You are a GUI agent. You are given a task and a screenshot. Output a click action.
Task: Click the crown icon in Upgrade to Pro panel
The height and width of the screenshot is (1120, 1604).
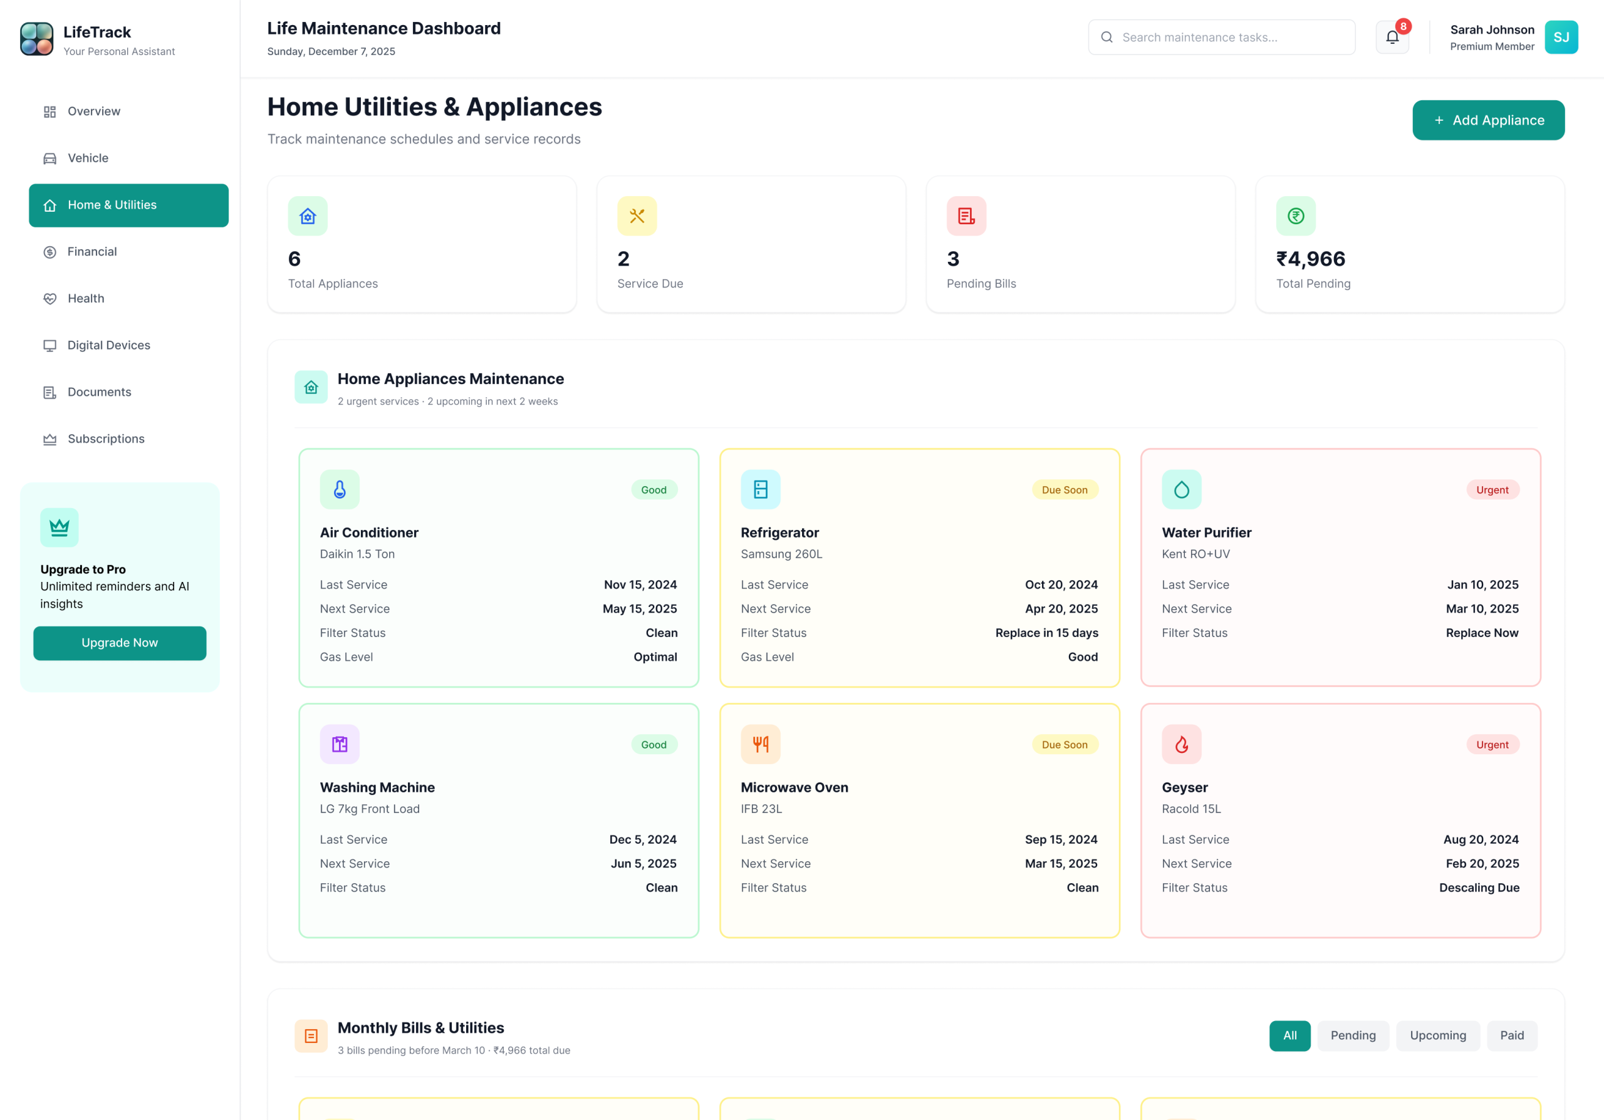coord(59,527)
